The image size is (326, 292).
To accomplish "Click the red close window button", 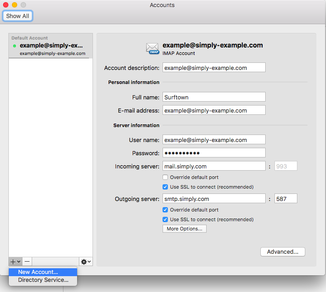I will point(6,5).
